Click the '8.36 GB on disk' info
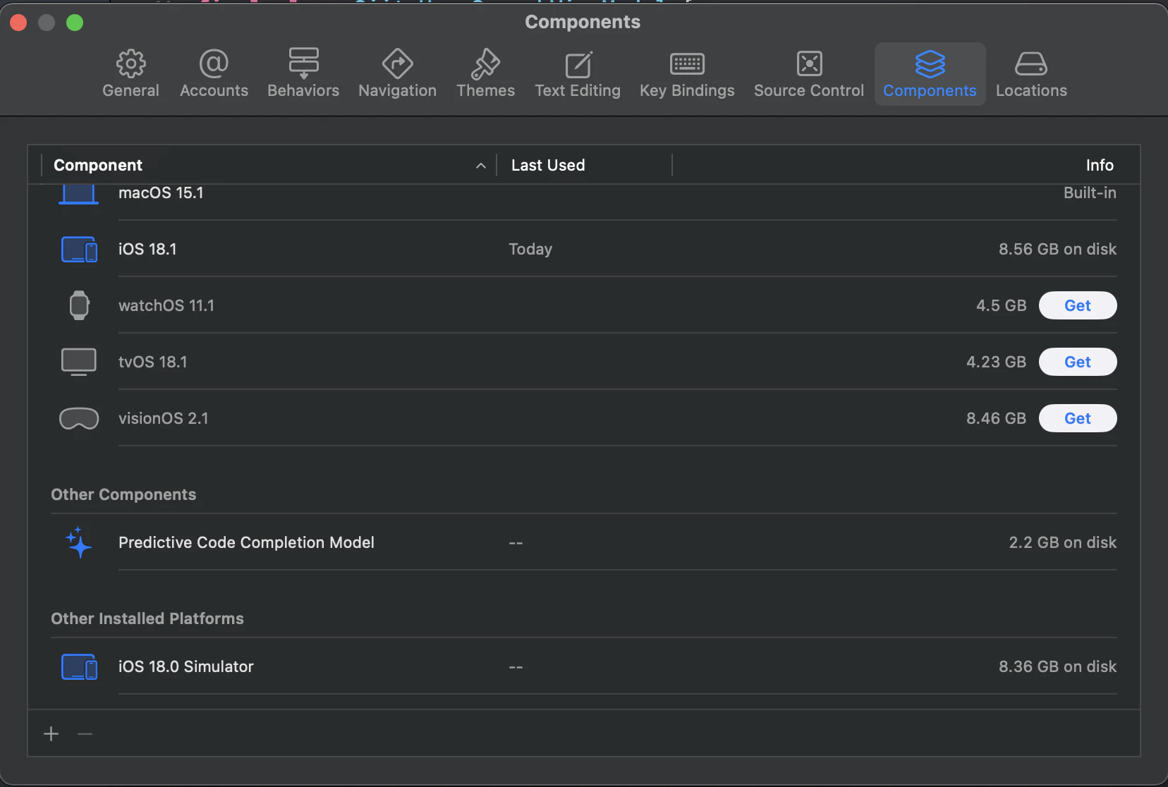The image size is (1168, 787). pos(1057,666)
